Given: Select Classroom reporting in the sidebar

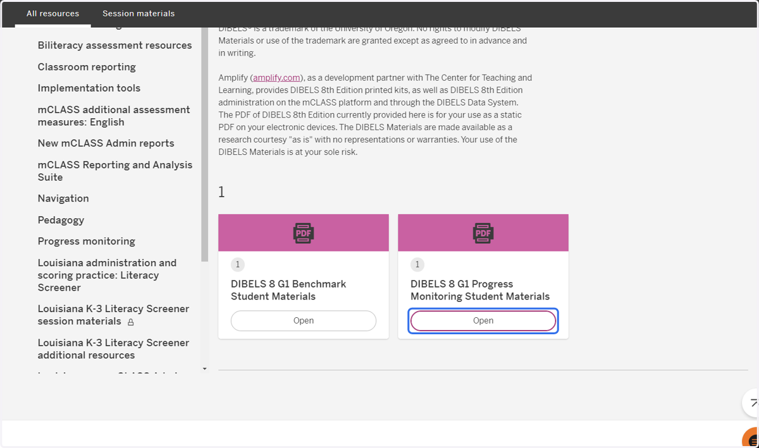Looking at the screenshot, I should (x=87, y=67).
